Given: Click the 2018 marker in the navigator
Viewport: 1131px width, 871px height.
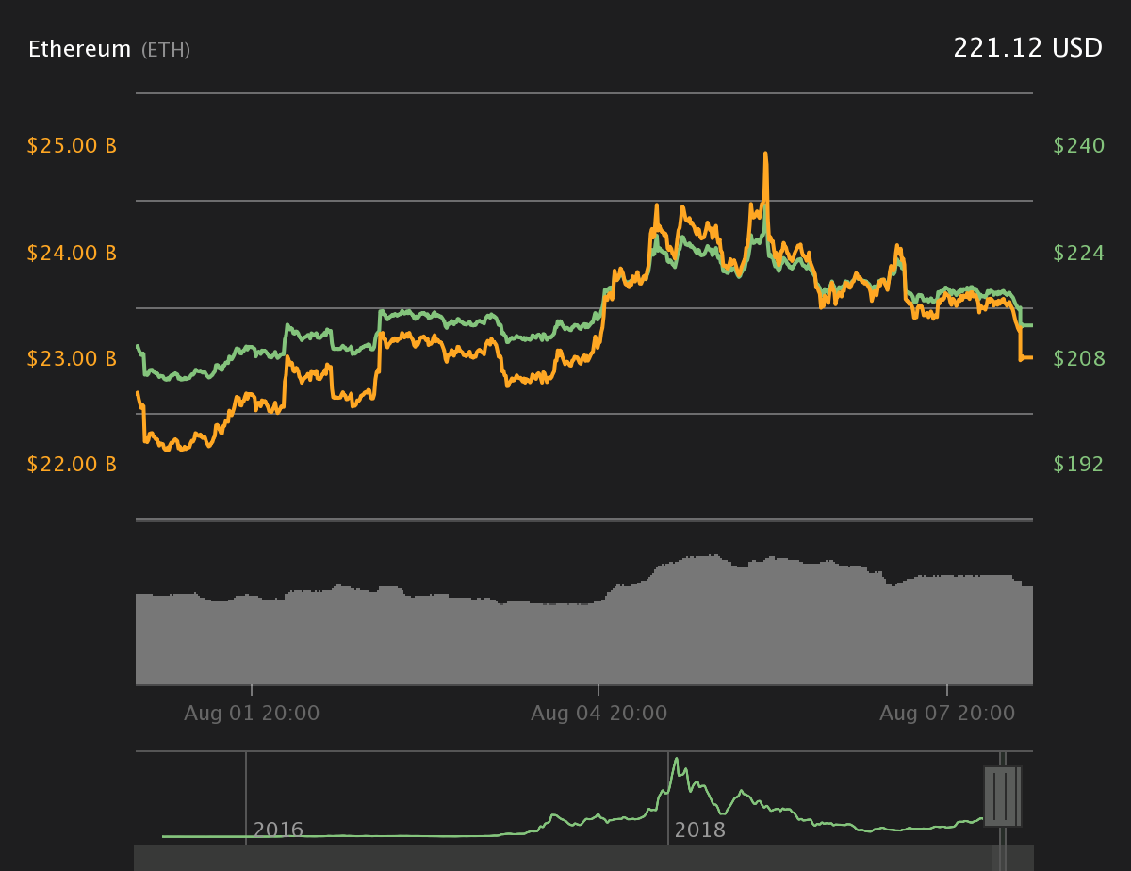Looking at the screenshot, I should coord(700,830).
